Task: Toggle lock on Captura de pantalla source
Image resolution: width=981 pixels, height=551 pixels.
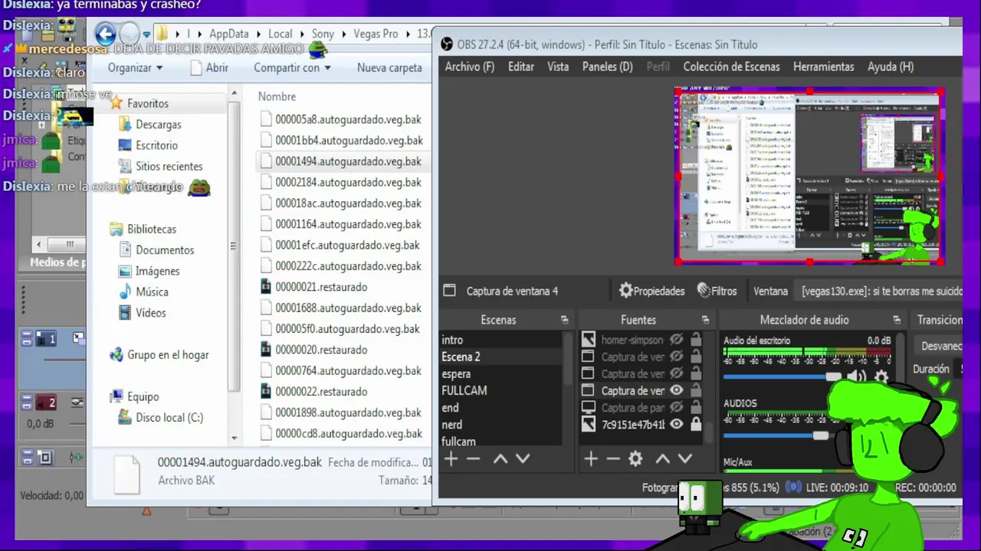Action: (696, 407)
